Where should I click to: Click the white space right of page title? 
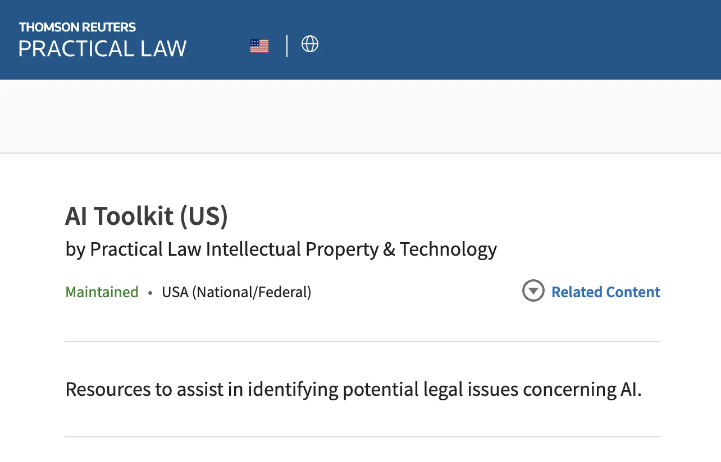click(449, 216)
